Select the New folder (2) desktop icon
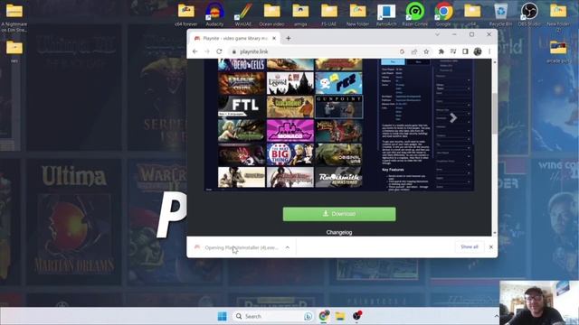Screen dimensions: 579x325 pos(558,16)
